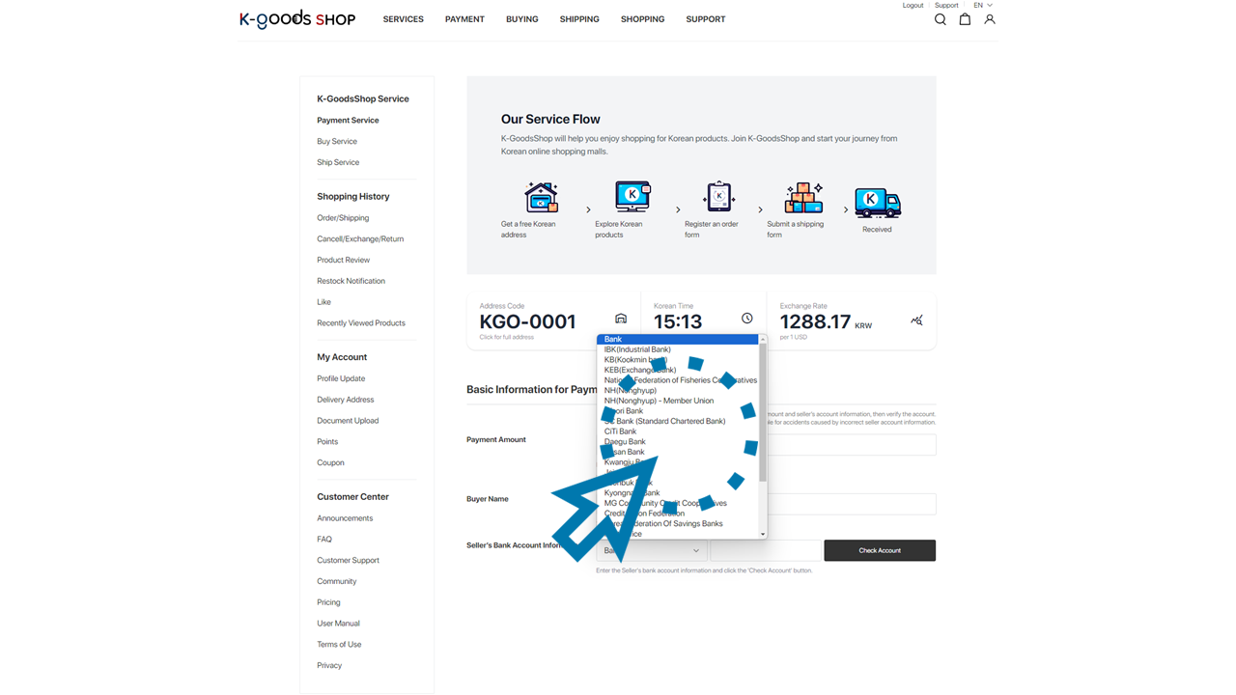
Task: Open the EN language dropdown
Action: click(983, 5)
